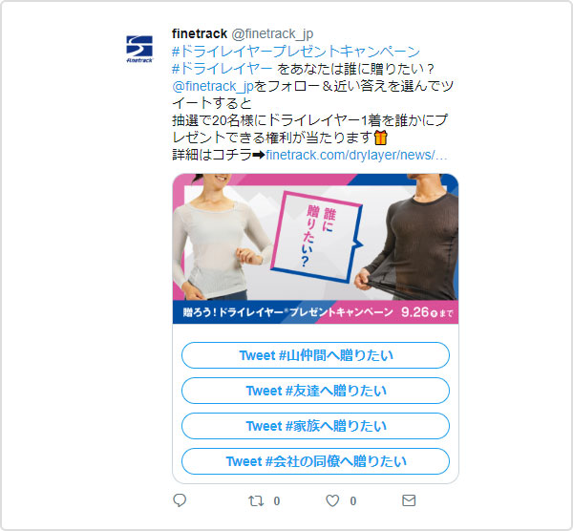Click the @finetrack_jp handle beside the name
Viewport: 573px width, 531px height.
(x=272, y=34)
